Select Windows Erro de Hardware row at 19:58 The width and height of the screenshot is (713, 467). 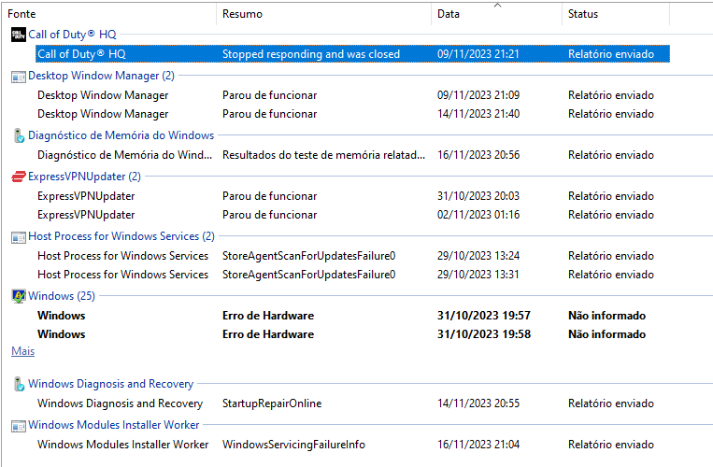click(352, 334)
